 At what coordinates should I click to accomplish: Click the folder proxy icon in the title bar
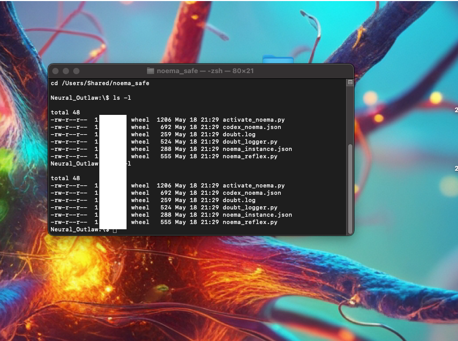point(151,71)
